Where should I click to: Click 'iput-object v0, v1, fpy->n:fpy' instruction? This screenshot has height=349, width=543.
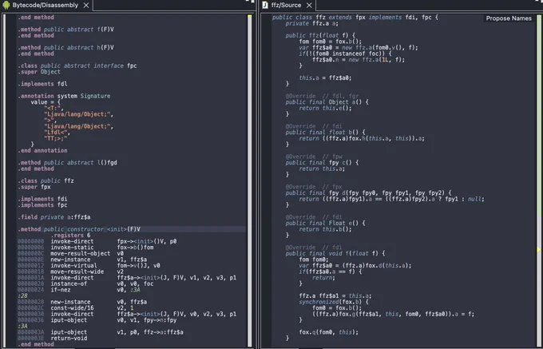tap(97, 320)
